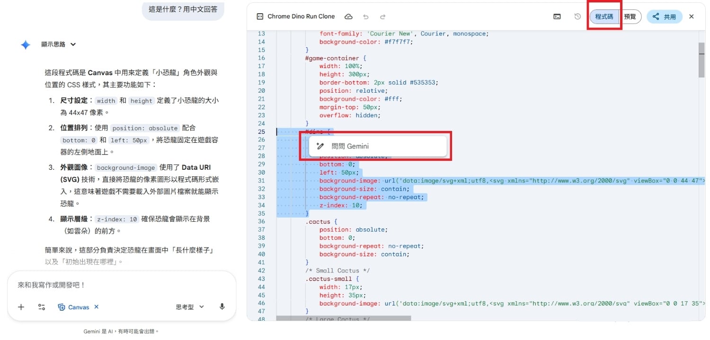Viewport: 710px width, 340px height.
Task: Click the undo arrow in Canvas header
Action: tap(365, 17)
